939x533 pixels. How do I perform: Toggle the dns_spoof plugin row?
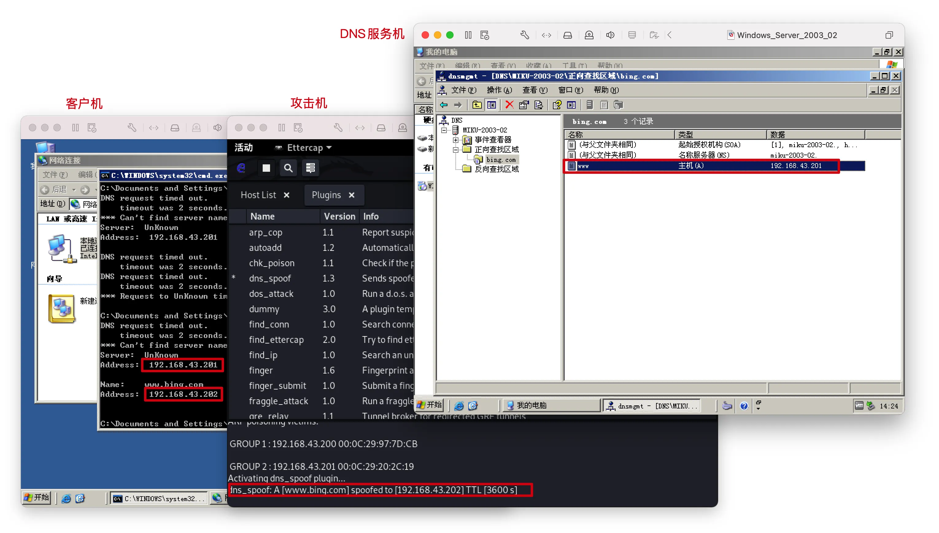[270, 278]
